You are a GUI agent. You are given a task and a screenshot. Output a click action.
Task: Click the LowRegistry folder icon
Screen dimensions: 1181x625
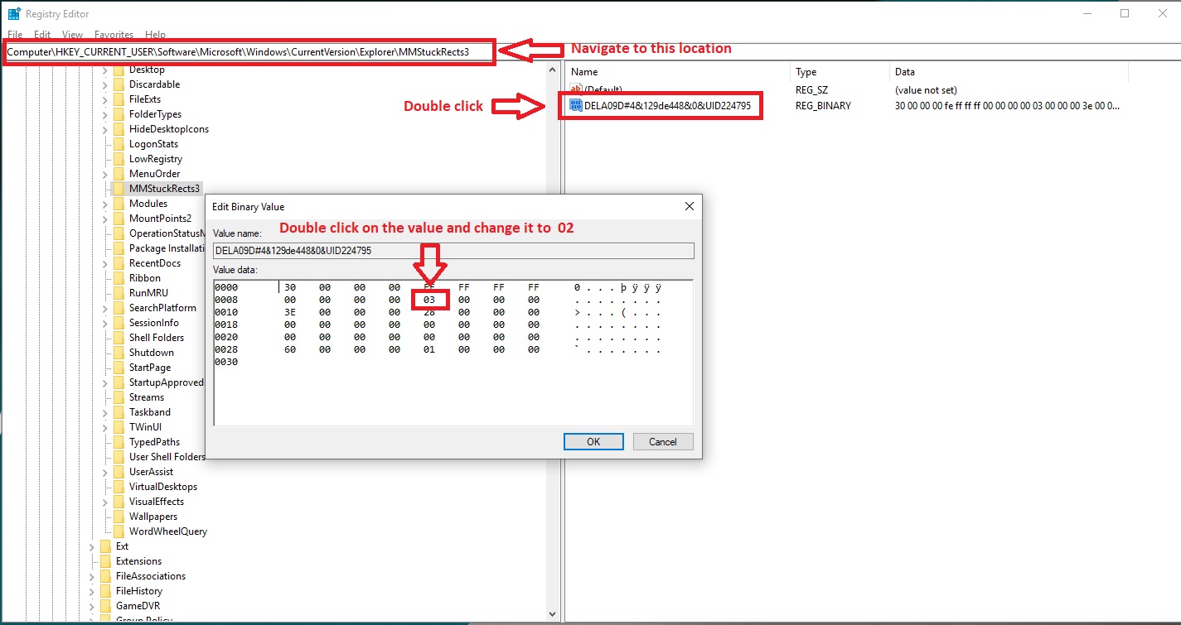coord(119,159)
